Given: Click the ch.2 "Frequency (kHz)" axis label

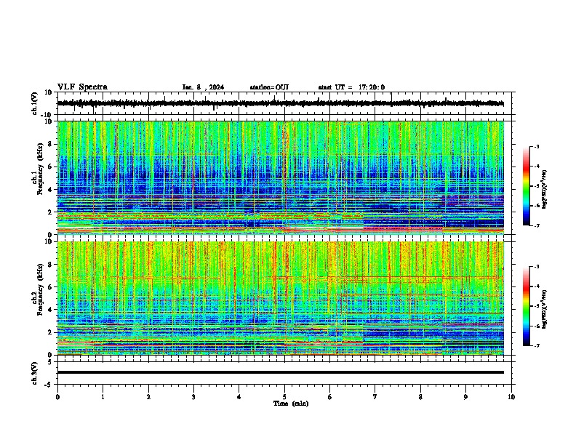Looking at the screenshot, I should tap(40, 289).
